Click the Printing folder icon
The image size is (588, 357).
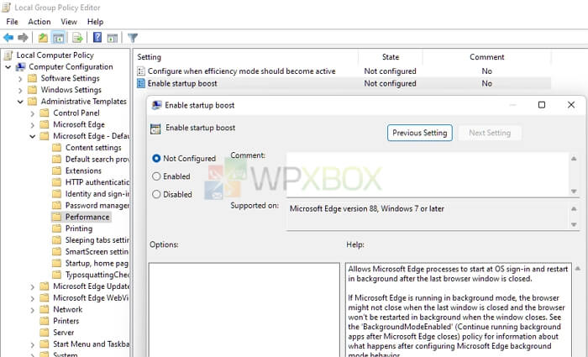tap(56, 228)
